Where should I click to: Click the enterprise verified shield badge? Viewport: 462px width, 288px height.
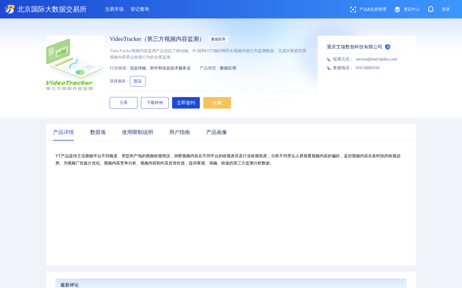388,47
